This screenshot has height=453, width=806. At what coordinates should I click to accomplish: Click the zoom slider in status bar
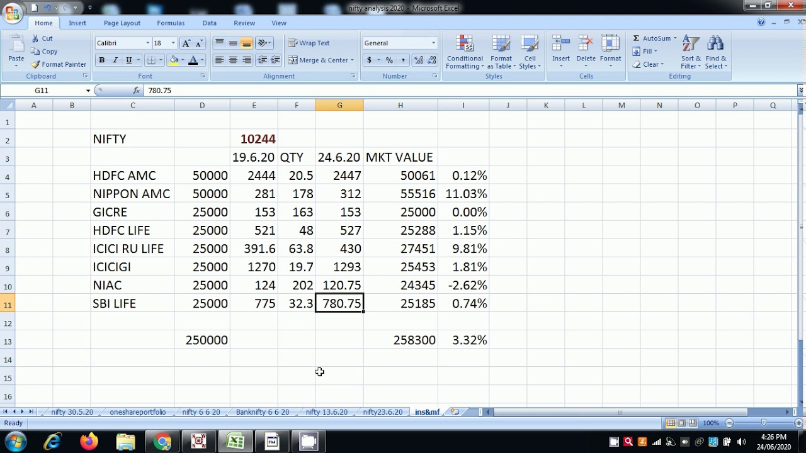(x=763, y=423)
